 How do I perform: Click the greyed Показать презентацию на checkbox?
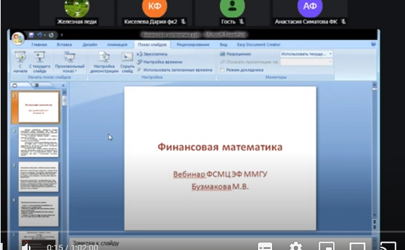[222, 62]
